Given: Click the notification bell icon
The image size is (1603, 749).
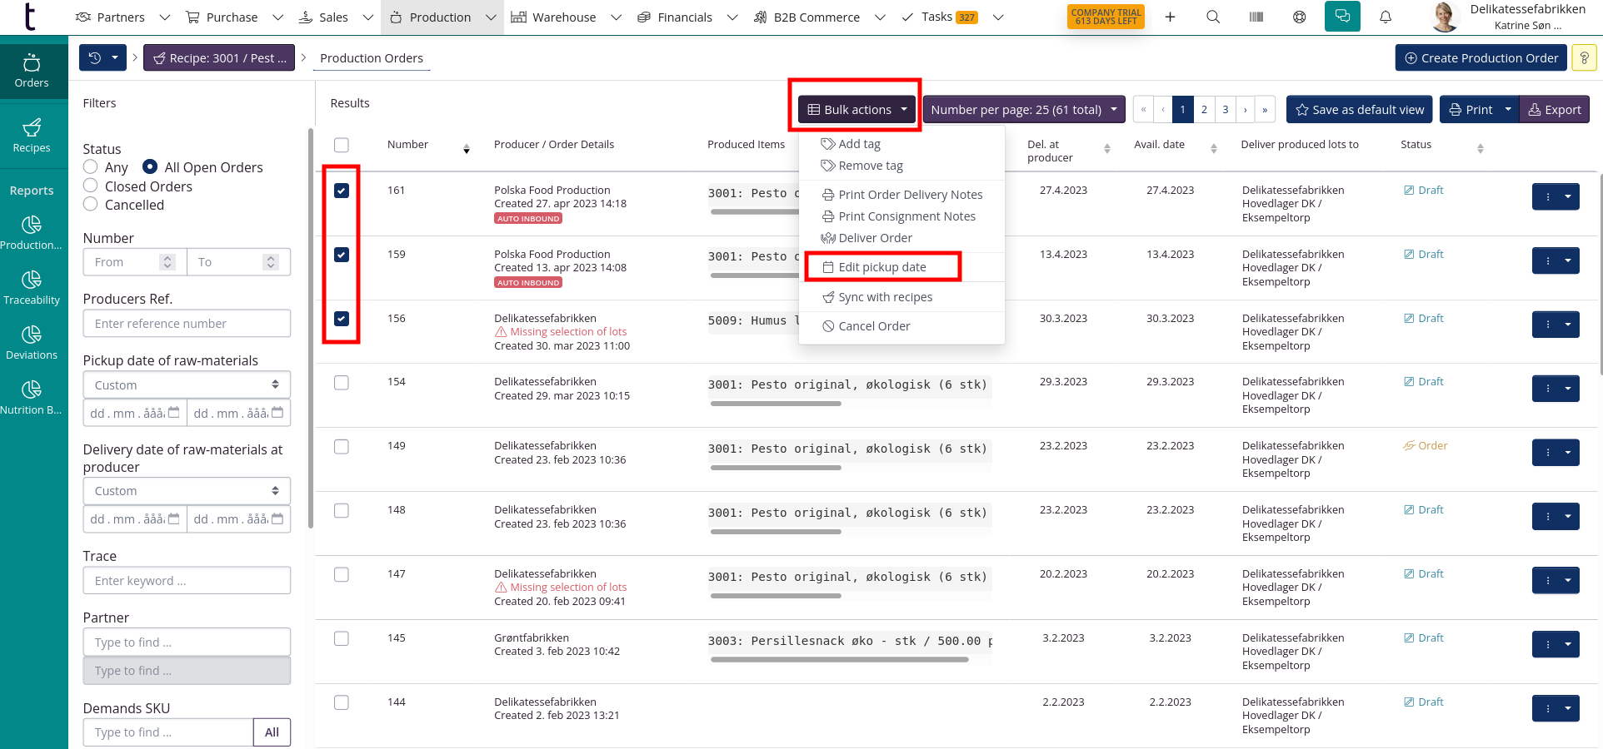Looking at the screenshot, I should pos(1386,17).
